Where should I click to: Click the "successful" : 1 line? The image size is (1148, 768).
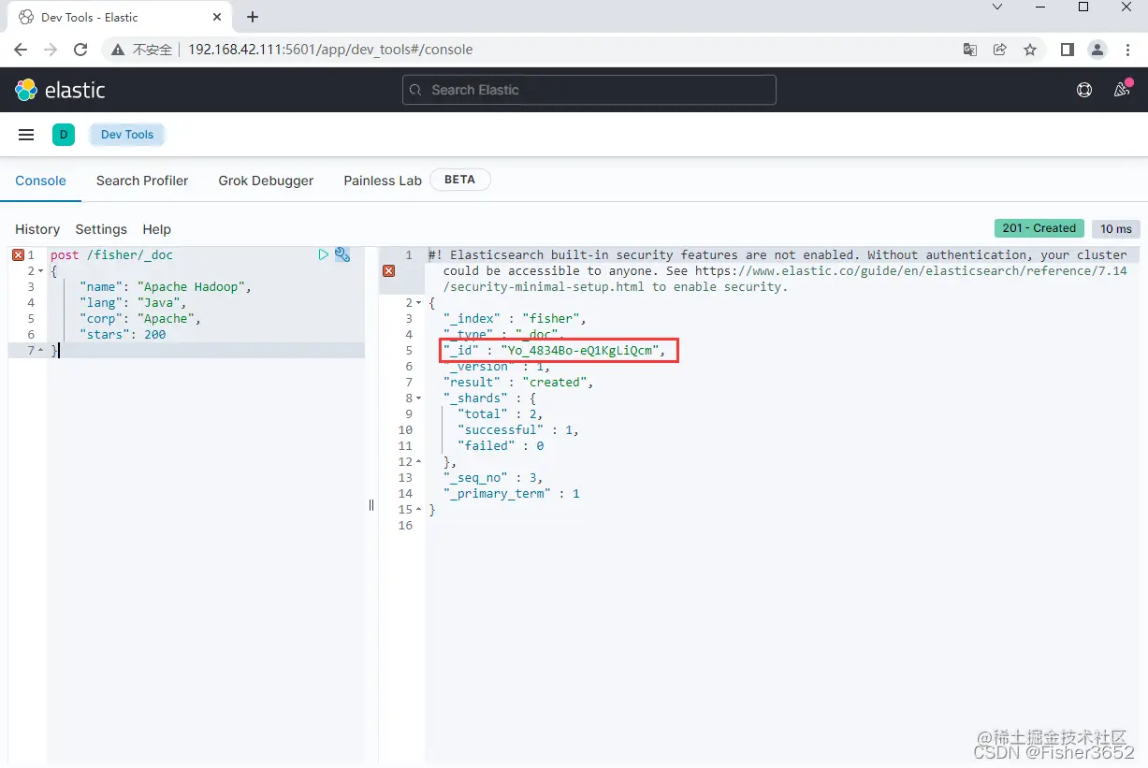(x=518, y=430)
